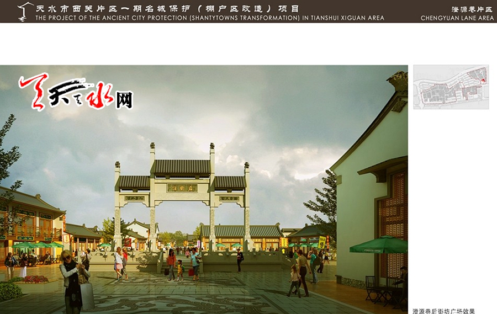497x314 pixels.
Task: Select the 澄源巷片区 label in header
Action: [473, 9]
